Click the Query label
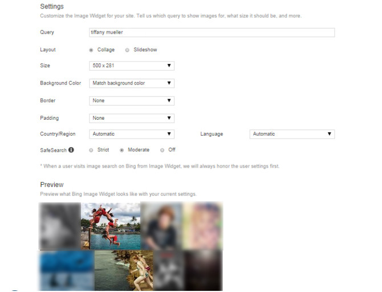 47,32
